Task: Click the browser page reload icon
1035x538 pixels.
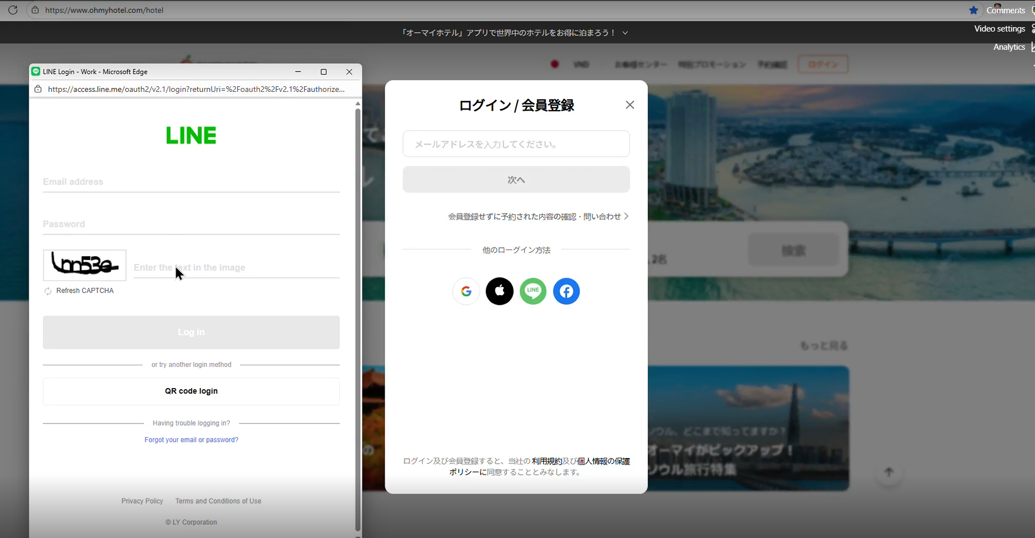Action: [x=13, y=10]
